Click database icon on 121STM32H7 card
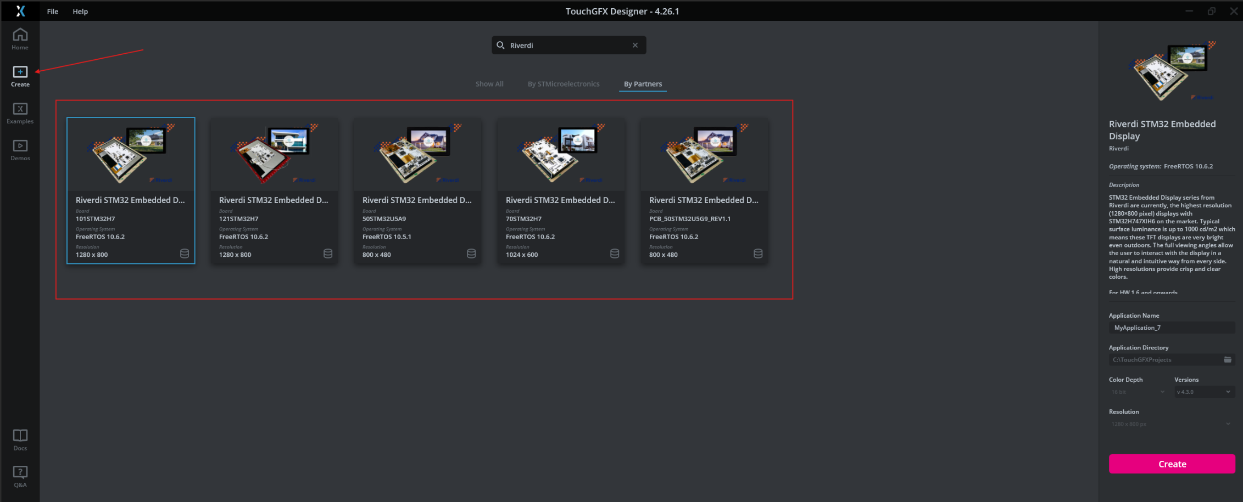The image size is (1243, 502). (328, 253)
